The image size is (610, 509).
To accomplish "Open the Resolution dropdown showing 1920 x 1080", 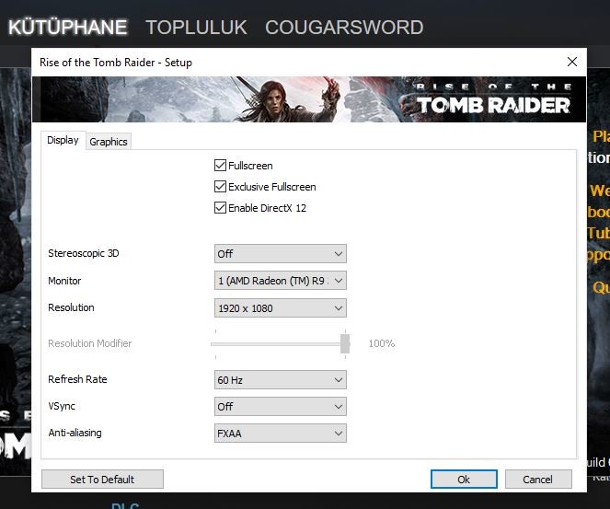I will tap(280, 308).
